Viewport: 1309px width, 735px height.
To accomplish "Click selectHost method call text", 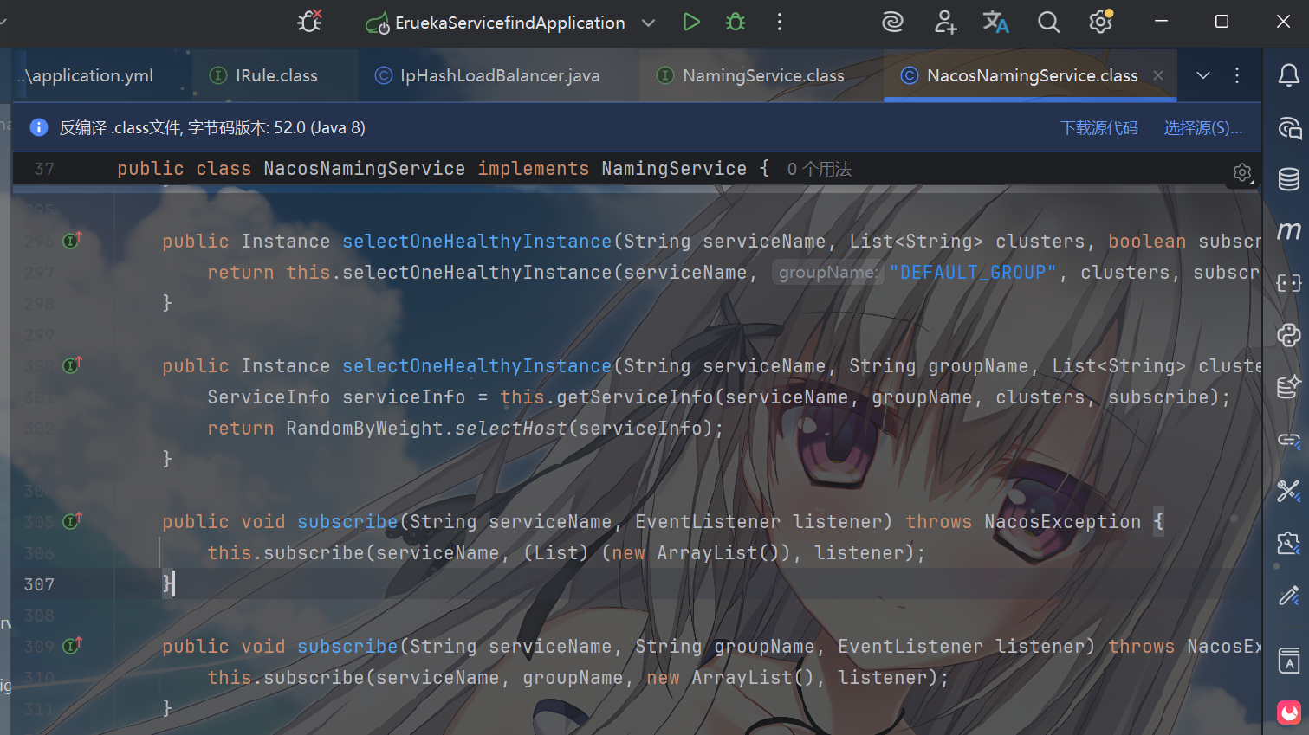I will pos(511,429).
